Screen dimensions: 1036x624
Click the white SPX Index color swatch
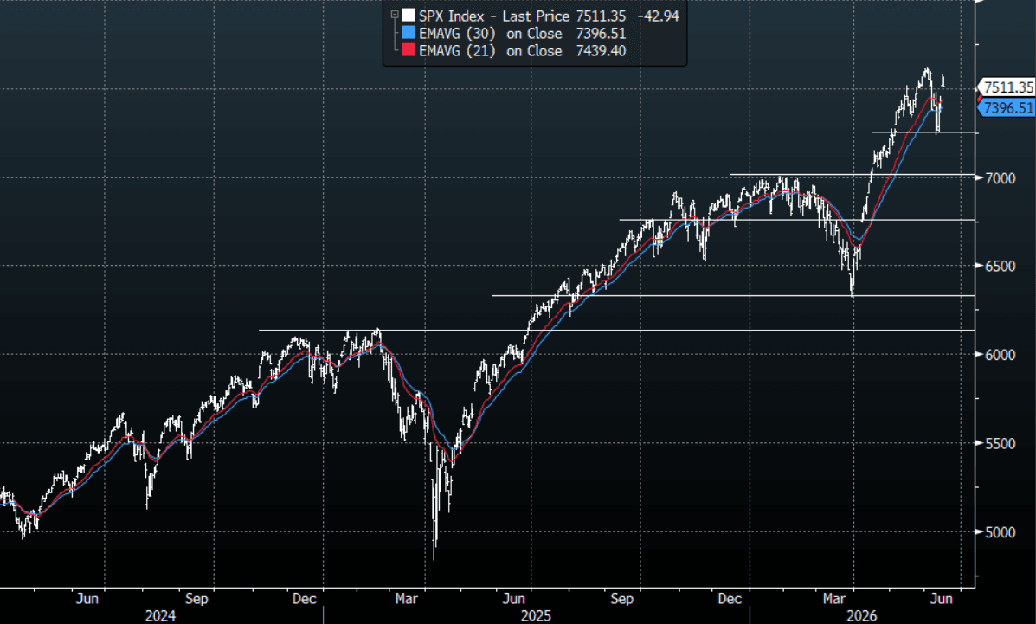[x=409, y=16]
